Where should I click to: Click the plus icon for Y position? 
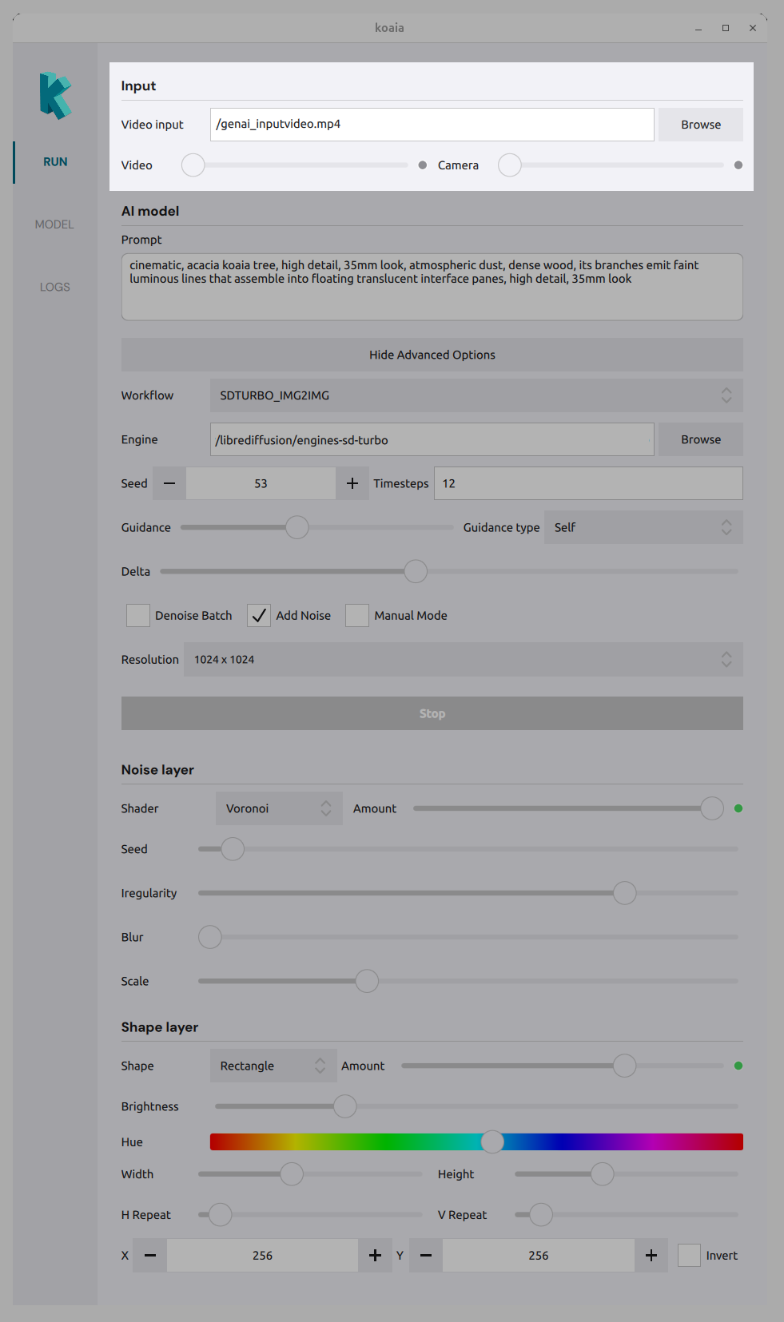point(651,1256)
